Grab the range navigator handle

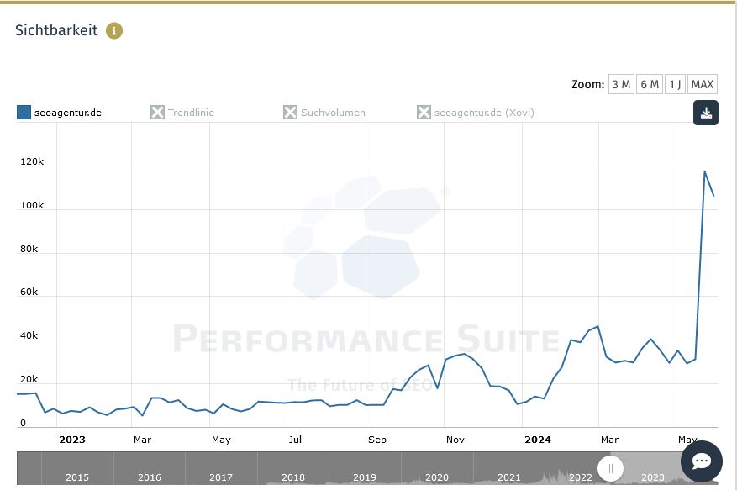(x=611, y=468)
